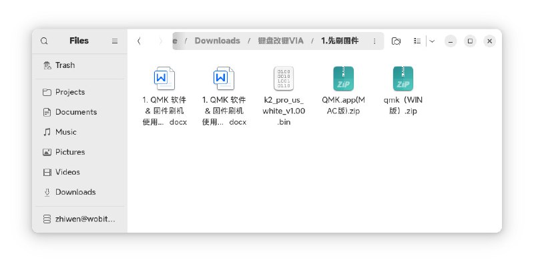Image resolution: width=534 pixels, height=268 pixels.
Task: Click qmk（WIN版）.zip filename text
Action: 403,105
